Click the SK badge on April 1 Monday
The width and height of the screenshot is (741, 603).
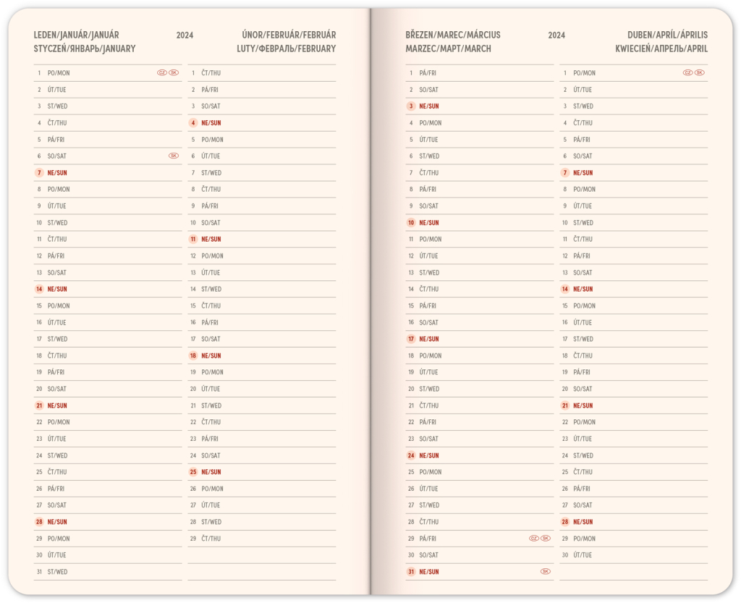point(700,73)
